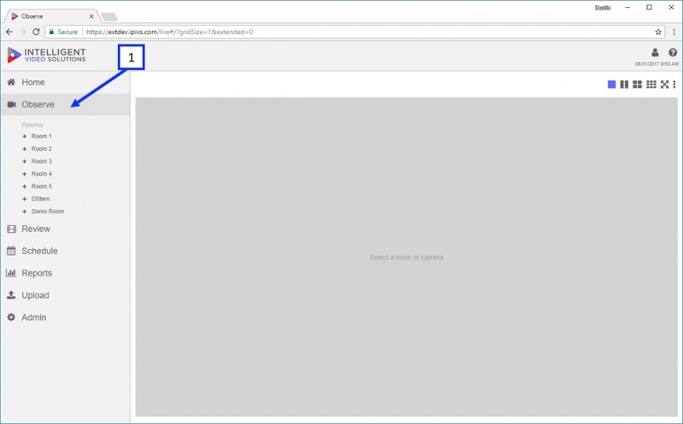Click the Observe camera icon
Image resolution: width=683 pixels, height=424 pixels.
tap(12, 104)
